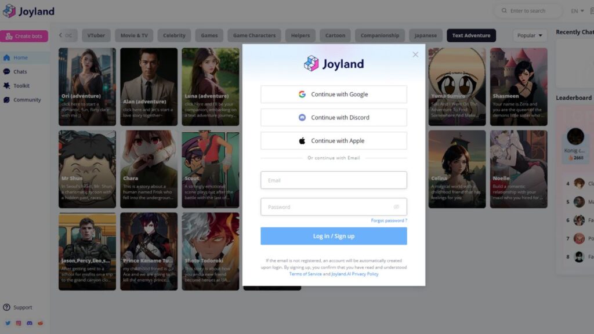Select leaderboard rank 8 avatar

pos(579,256)
